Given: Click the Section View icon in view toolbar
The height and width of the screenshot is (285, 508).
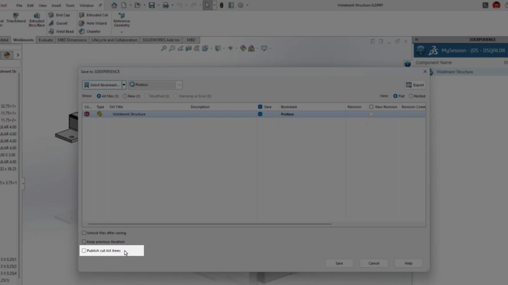Looking at the screenshot, I should [188, 48].
